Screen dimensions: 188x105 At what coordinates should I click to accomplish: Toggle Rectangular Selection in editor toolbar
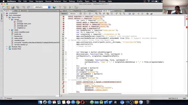pos(112,14)
